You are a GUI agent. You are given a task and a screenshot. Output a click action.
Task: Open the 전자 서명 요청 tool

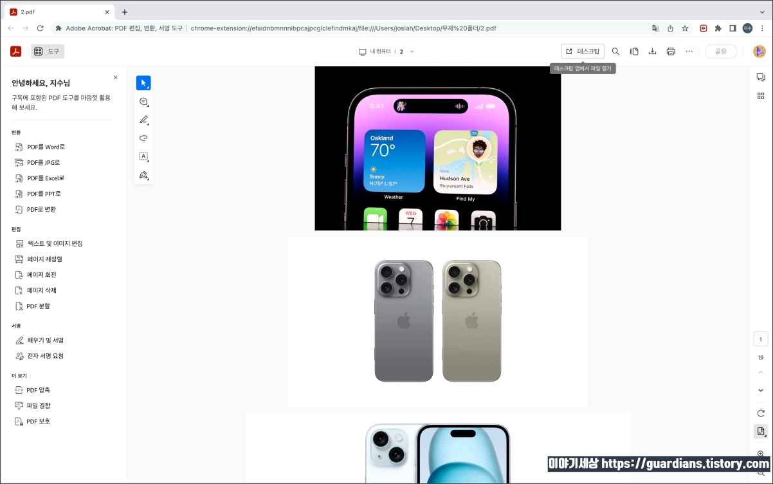(x=39, y=356)
